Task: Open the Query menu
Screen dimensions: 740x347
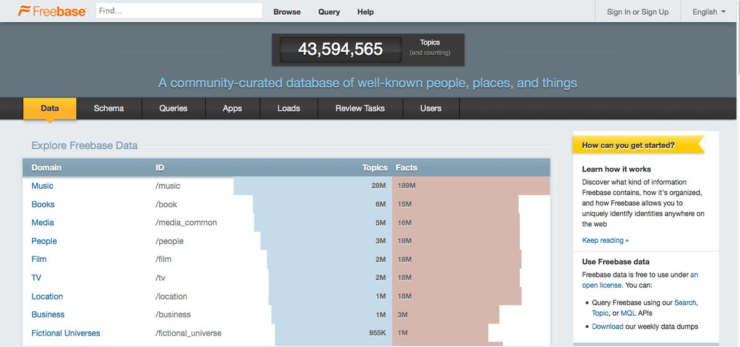Action: pyautogui.click(x=329, y=12)
